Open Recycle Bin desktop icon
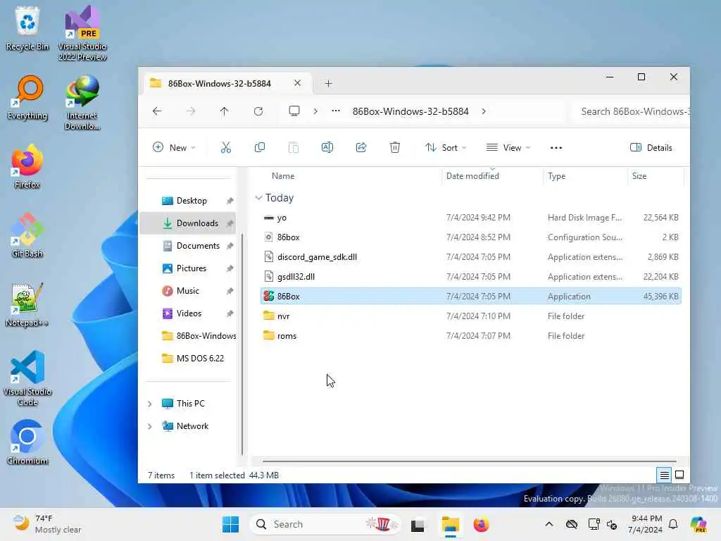The height and width of the screenshot is (541, 721). 27,28
